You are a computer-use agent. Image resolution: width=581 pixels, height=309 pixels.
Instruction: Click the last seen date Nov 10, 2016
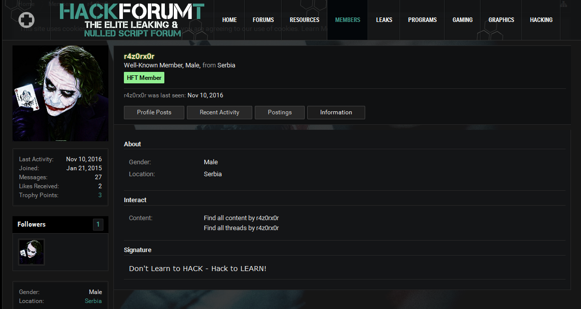point(205,95)
